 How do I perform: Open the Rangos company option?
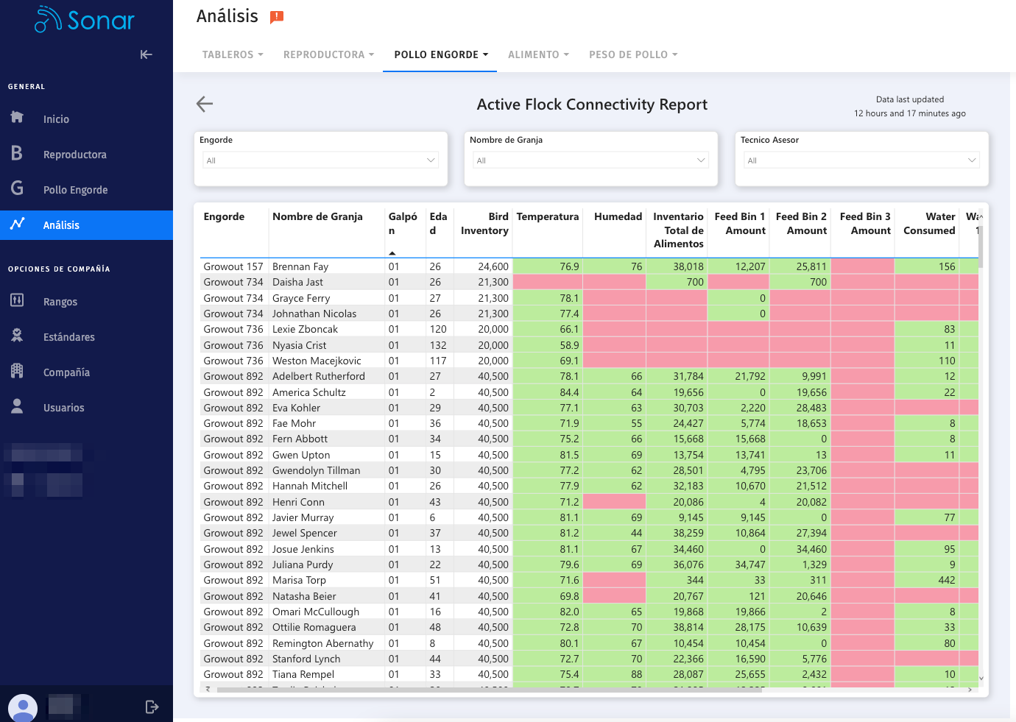60,302
